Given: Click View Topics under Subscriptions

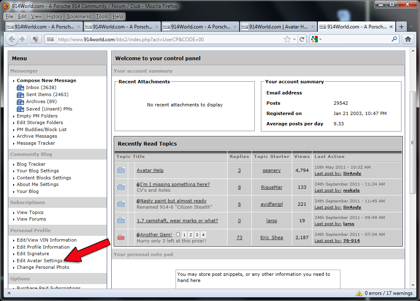Looking at the screenshot, I should click(x=30, y=212).
